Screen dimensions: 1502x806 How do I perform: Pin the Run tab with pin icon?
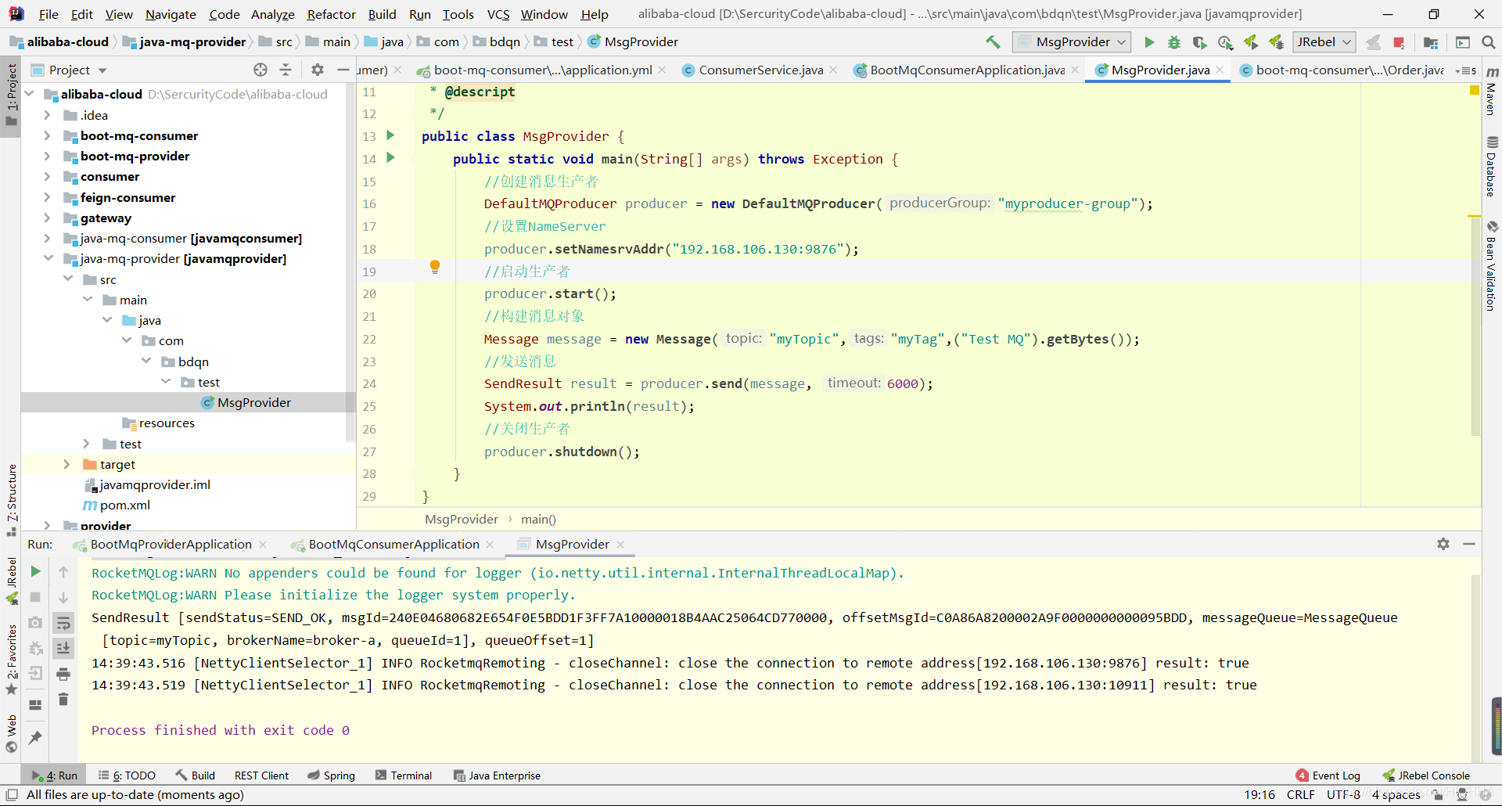pyautogui.click(x=35, y=737)
